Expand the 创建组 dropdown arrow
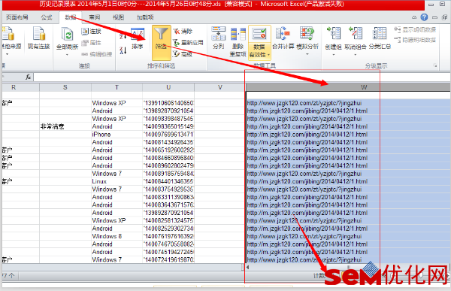The height and width of the screenshot is (291, 451). [333, 54]
